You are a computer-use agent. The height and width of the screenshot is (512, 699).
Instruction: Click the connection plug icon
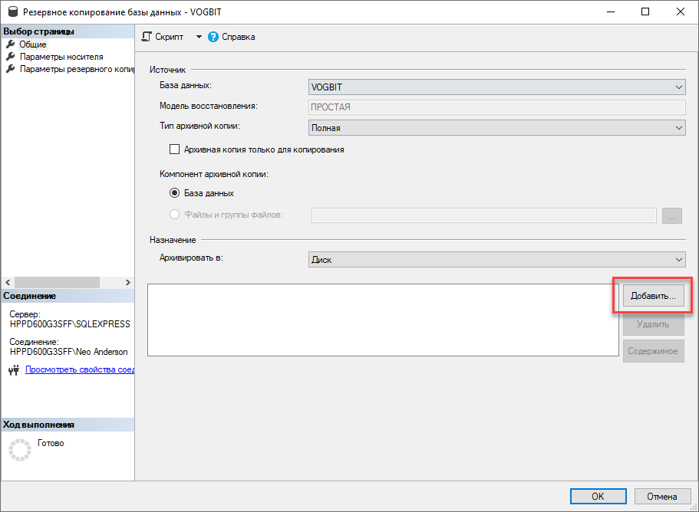[14, 369]
